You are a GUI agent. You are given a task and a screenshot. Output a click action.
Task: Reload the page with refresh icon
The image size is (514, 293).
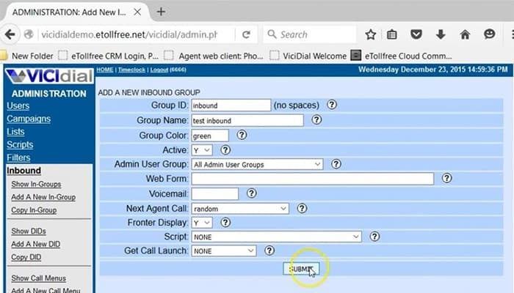pos(246,34)
